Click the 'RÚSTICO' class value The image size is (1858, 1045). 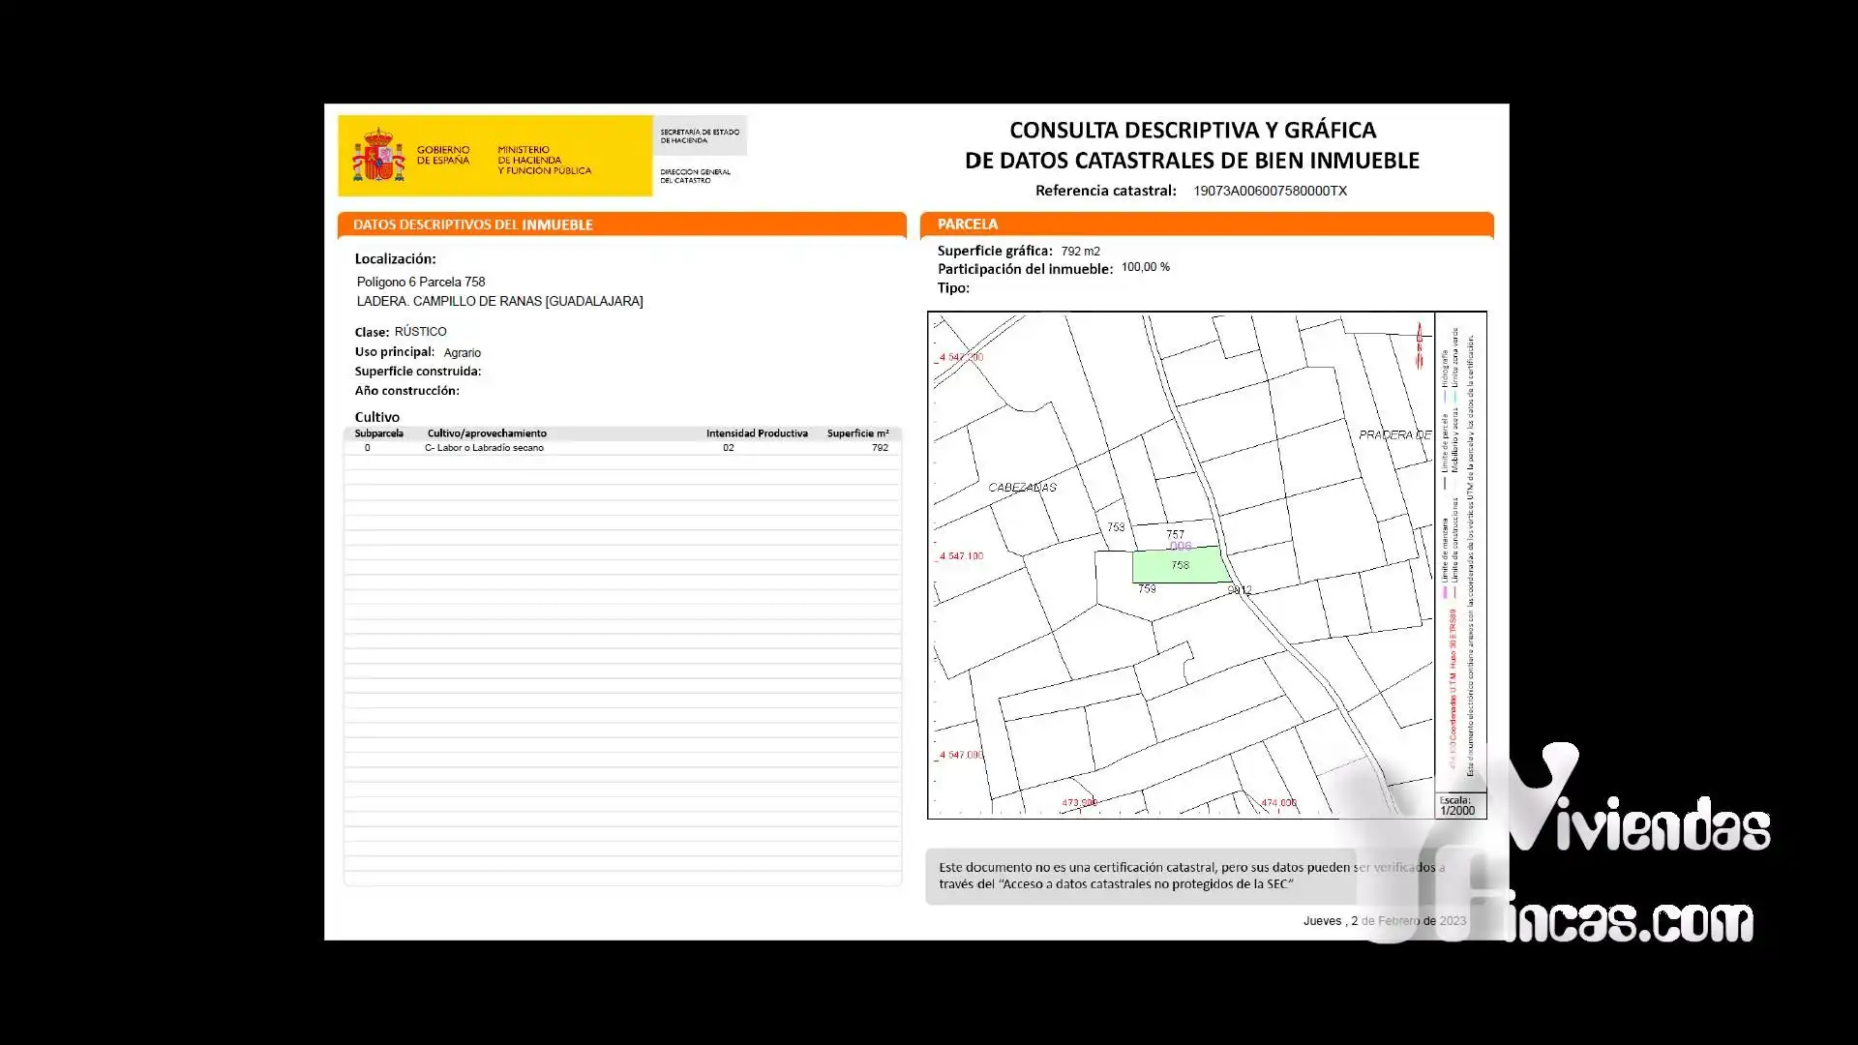pos(420,331)
